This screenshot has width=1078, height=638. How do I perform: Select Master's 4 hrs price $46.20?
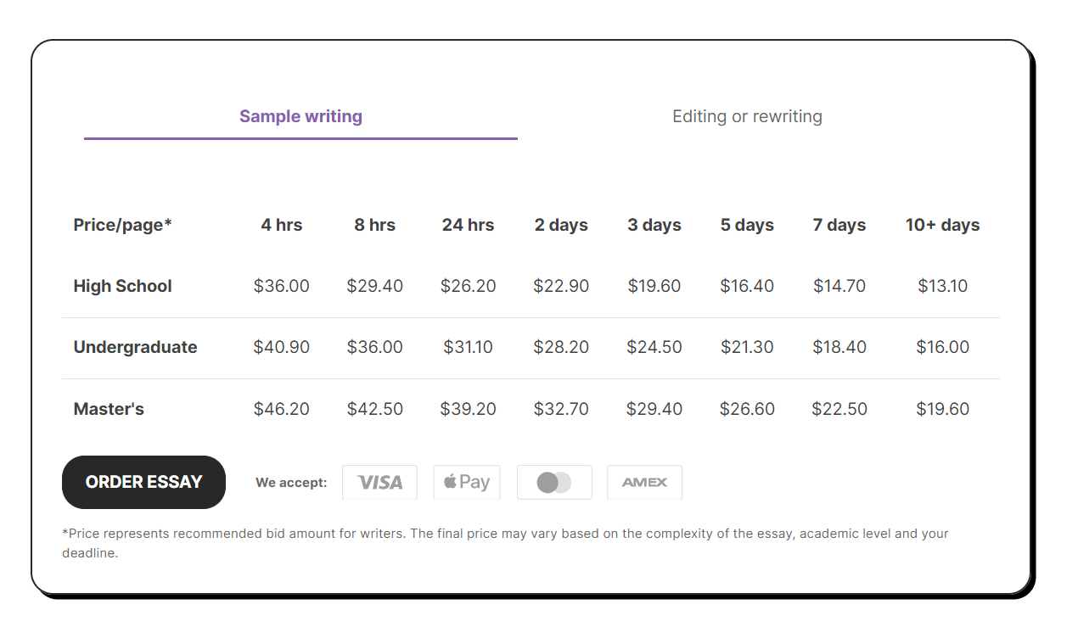click(x=281, y=409)
